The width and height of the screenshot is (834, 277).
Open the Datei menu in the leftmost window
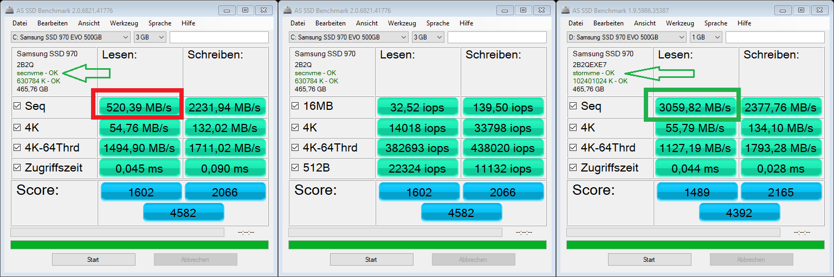click(20, 23)
